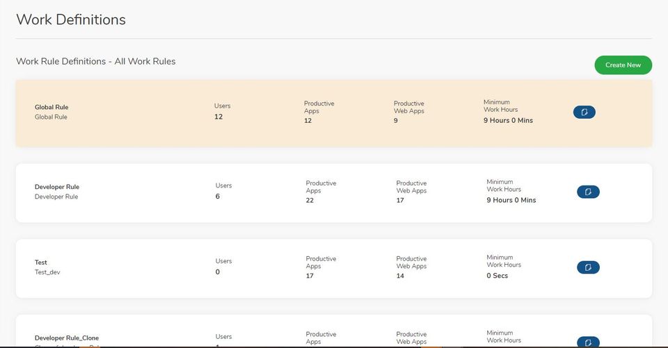Click Global Rule's 9 Hours 0 Mins value
The image size is (668, 348).
tap(508, 120)
